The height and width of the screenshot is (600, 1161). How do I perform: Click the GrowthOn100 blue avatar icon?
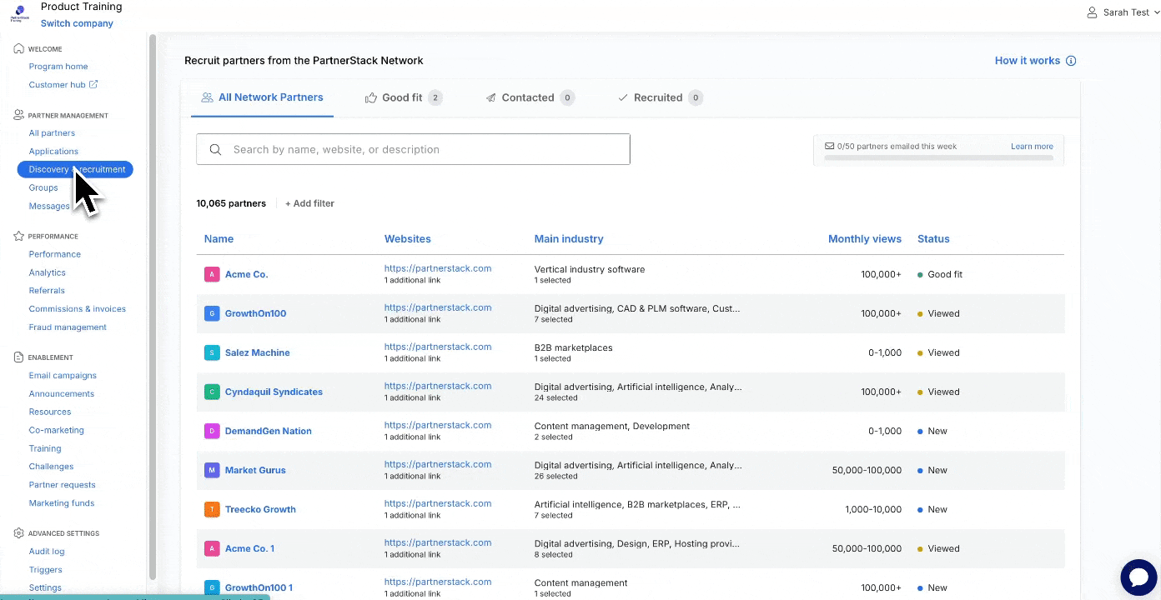click(212, 313)
